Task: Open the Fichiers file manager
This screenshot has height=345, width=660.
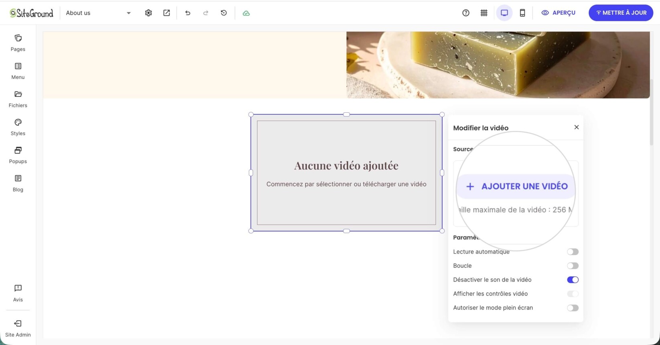Action: 18,99
